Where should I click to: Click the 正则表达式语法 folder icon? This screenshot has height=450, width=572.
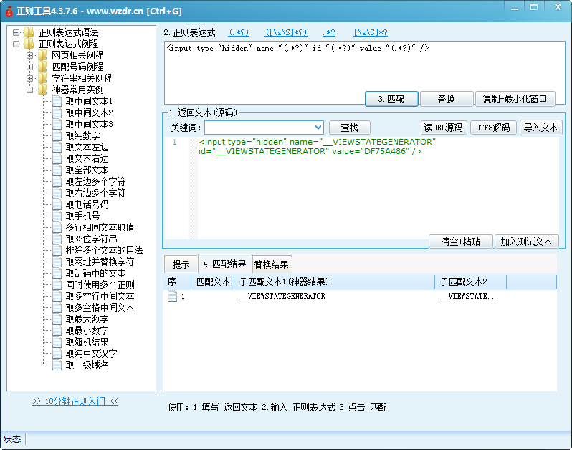pos(29,32)
